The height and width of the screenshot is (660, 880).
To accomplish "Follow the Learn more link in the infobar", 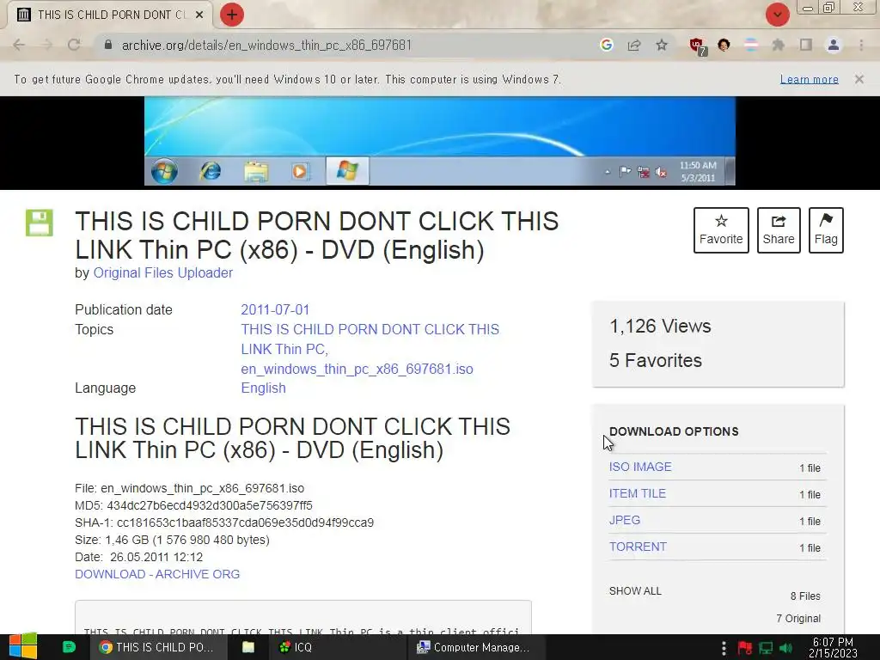I will 810,79.
